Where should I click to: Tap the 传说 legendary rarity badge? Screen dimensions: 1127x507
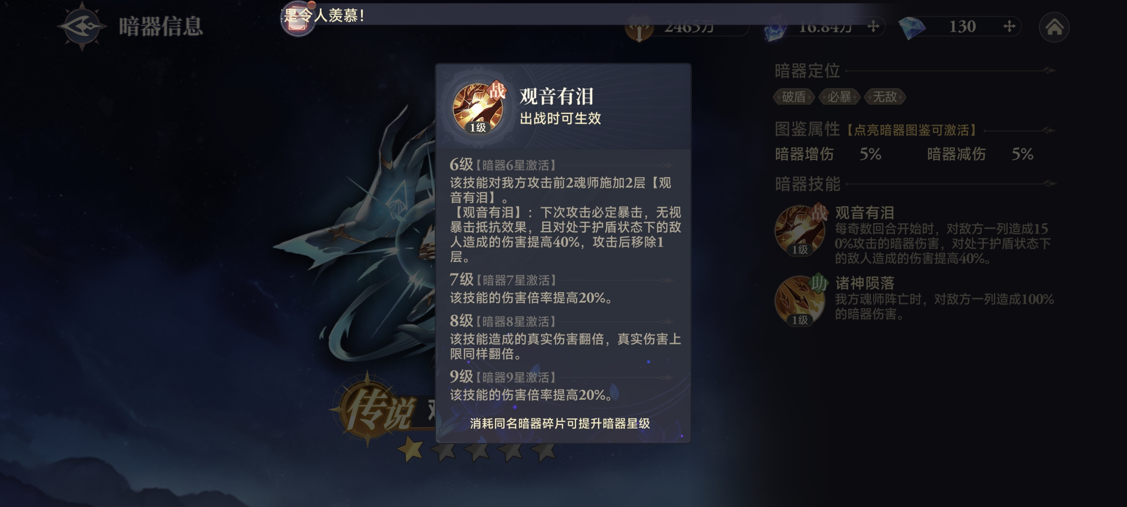(x=376, y=408)
